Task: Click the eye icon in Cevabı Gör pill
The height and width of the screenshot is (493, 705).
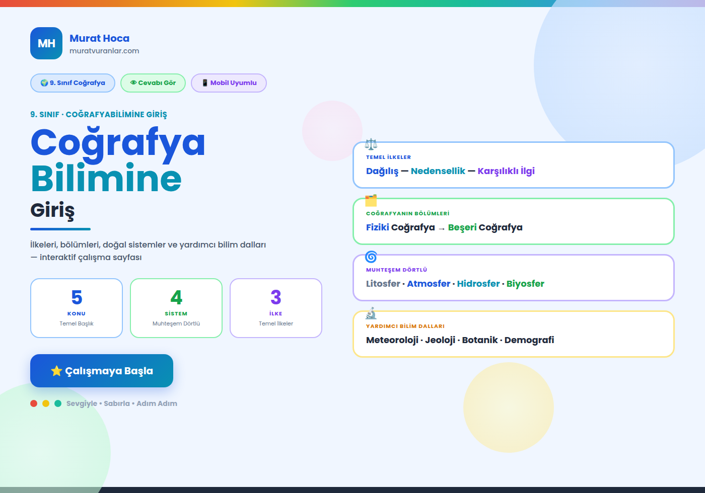Action: point(133,83)
